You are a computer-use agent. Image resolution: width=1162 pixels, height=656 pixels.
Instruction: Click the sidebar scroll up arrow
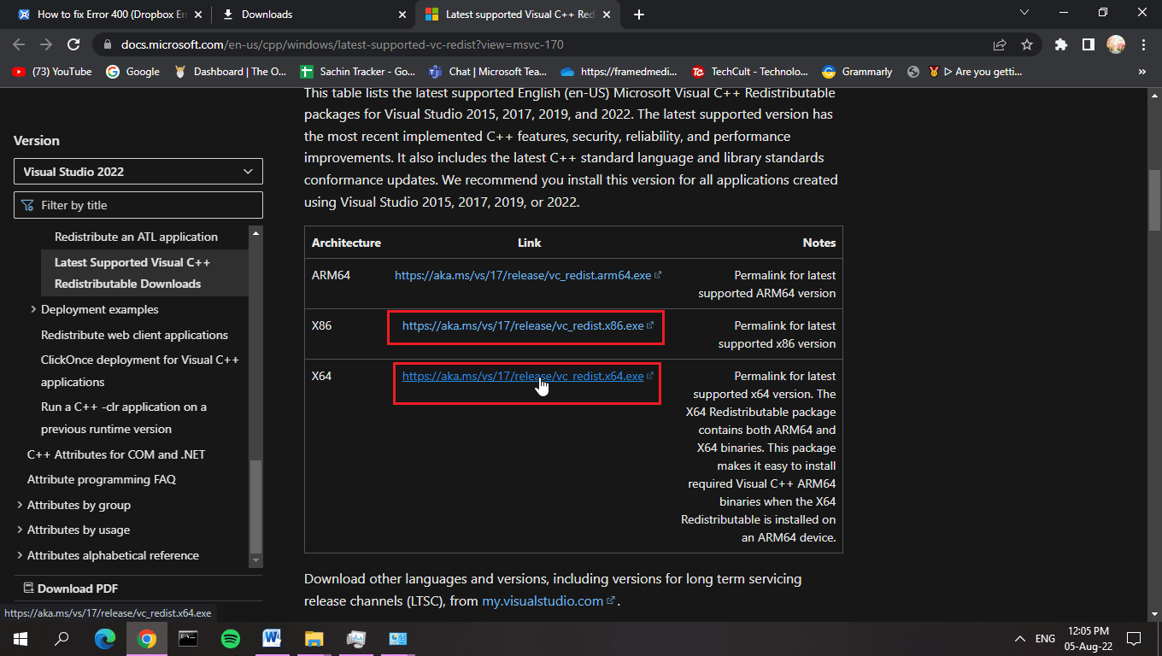tap(255, 232)
